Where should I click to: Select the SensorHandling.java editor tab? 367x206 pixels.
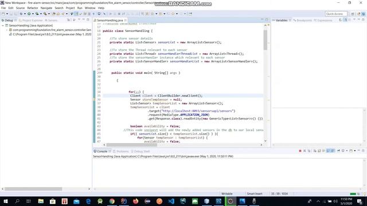[110, 21]
